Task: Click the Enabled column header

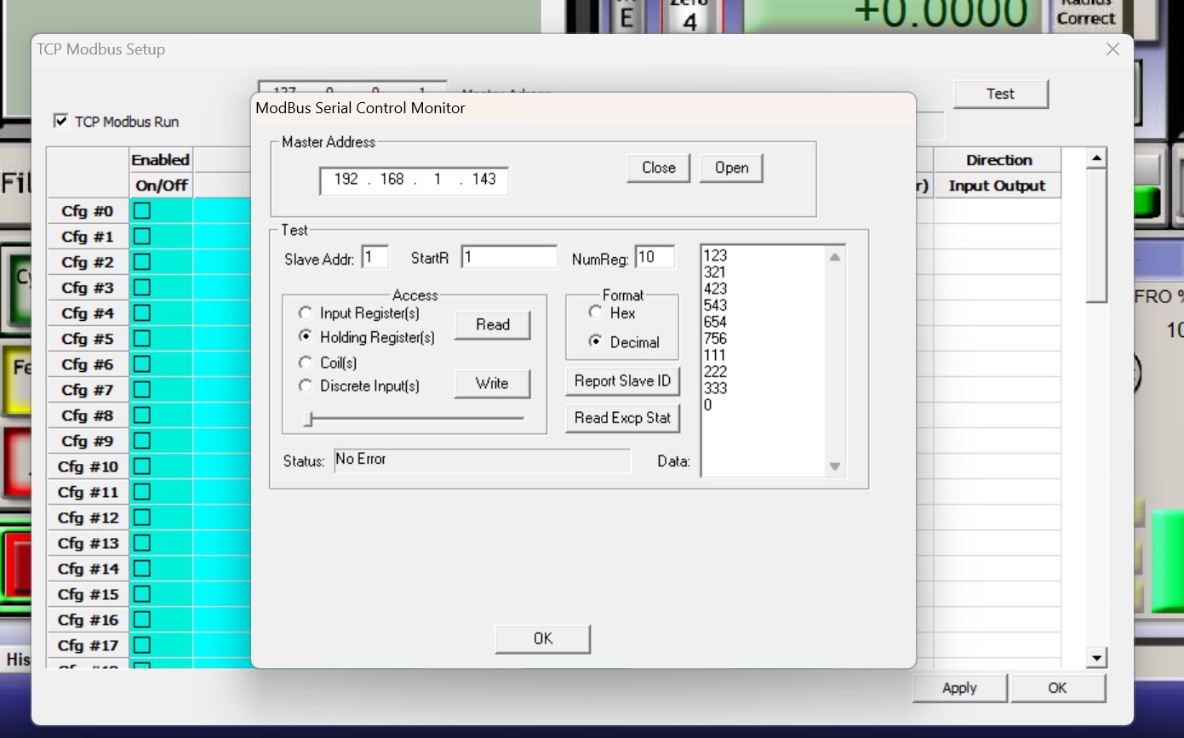Action: tap(160, 160)
